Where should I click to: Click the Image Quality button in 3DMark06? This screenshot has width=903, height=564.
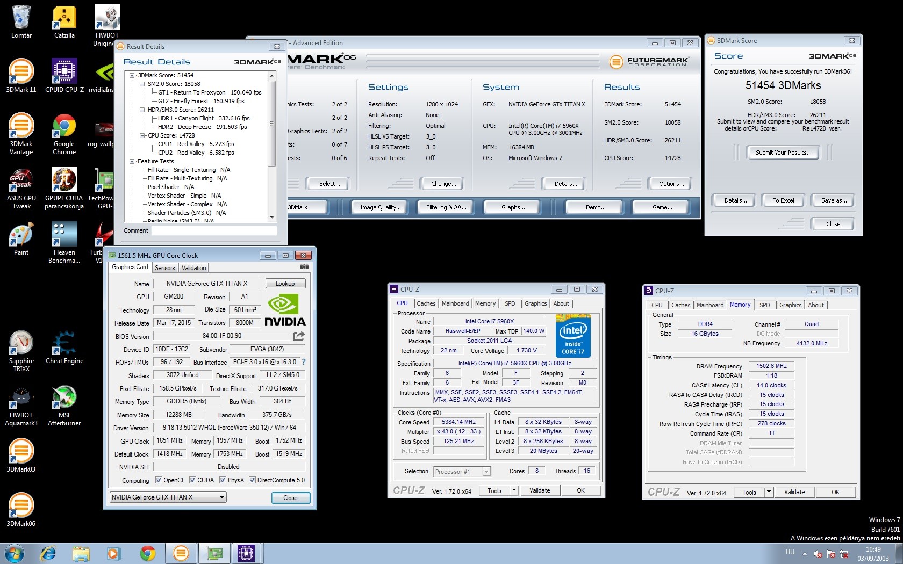click(x=380, y=207)
